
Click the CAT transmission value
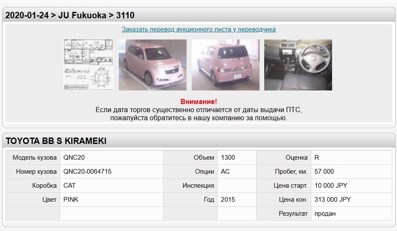(x=70, y=186)
